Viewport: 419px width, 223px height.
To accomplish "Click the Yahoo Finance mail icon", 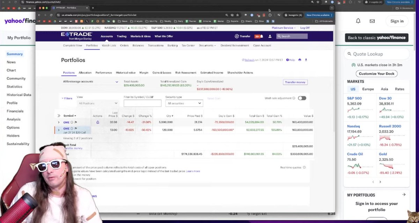I will click(x=372, y=21).
